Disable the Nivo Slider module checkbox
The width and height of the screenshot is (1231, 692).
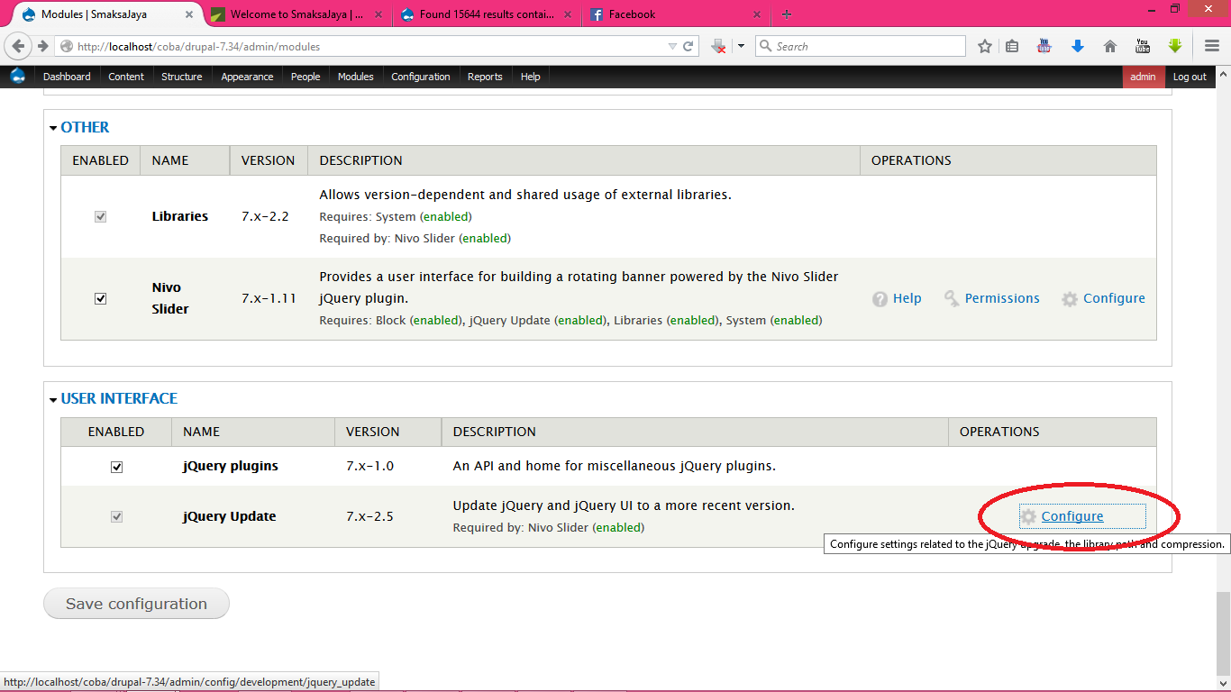(101, 298)
